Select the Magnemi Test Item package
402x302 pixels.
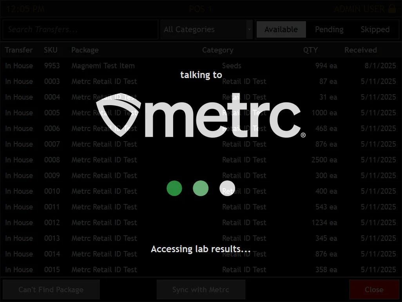[103, 65]
